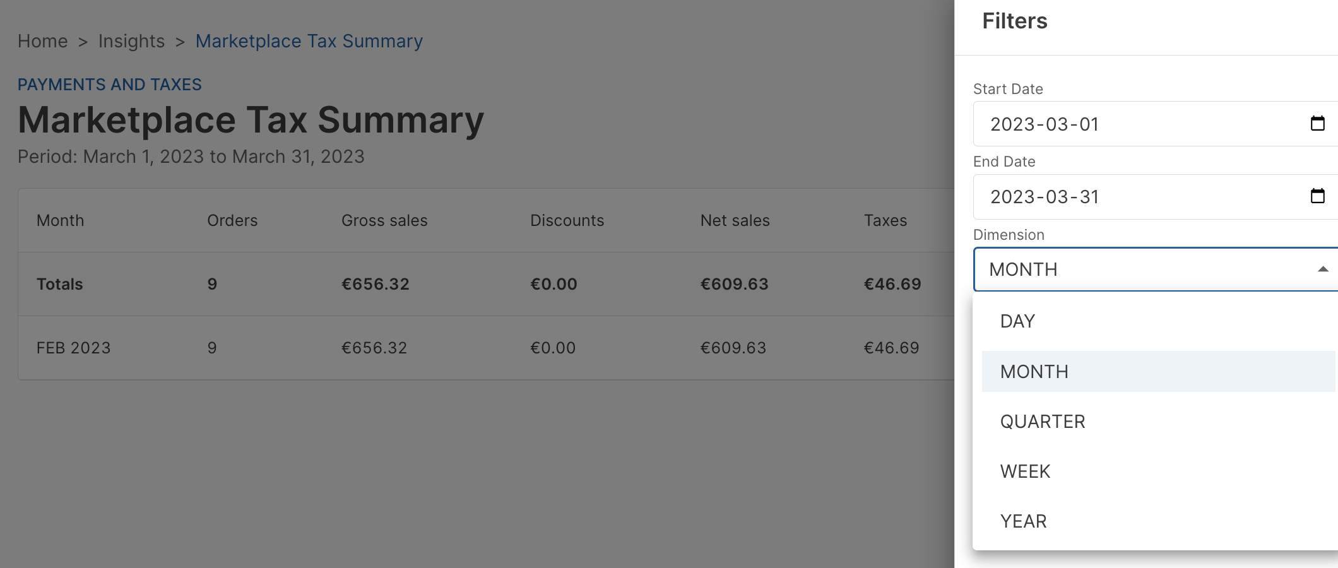1338x568 pixels.
Task: Click the Dimension MONTH combo box
Action: 1136,269
